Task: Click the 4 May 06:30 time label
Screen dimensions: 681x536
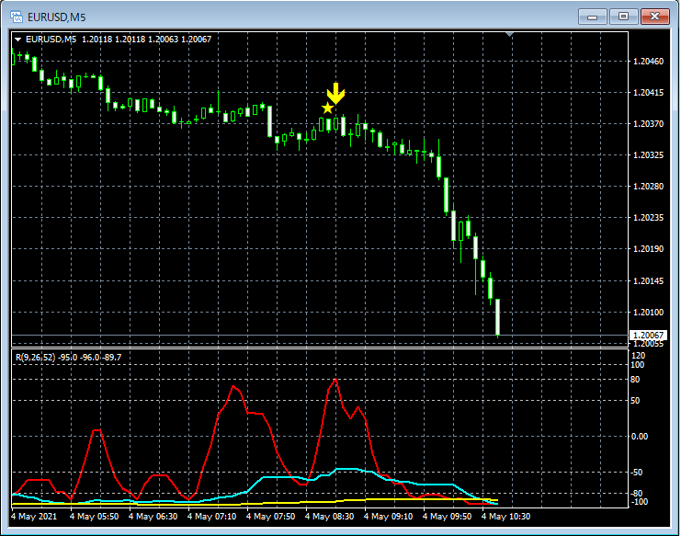Action: tap(153, 517)
